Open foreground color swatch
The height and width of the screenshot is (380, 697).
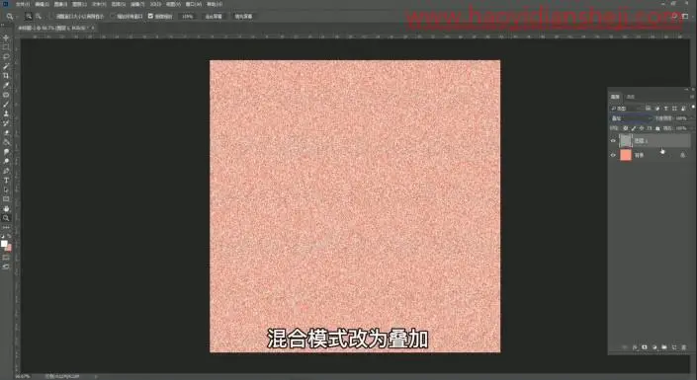[x=4, y=243]
